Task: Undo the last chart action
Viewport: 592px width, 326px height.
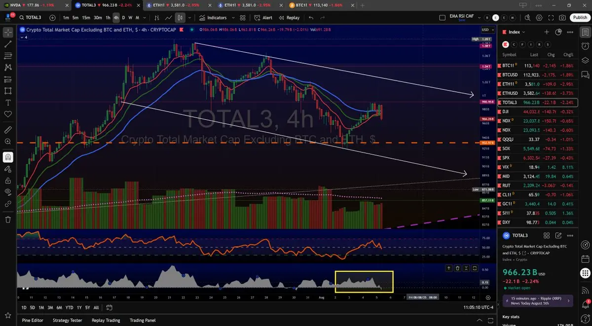Action: [x=311, y=17]
